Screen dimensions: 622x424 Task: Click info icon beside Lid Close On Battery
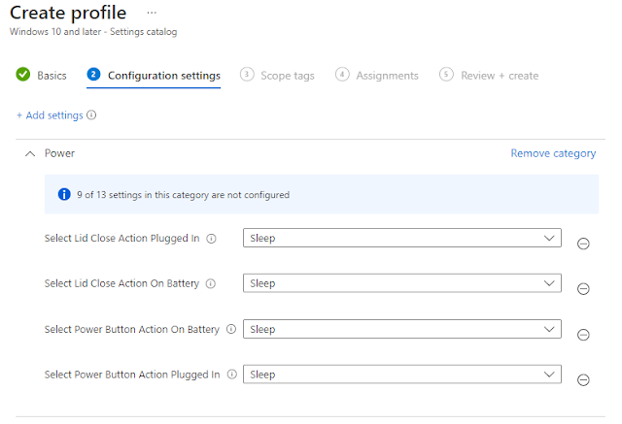211,284
